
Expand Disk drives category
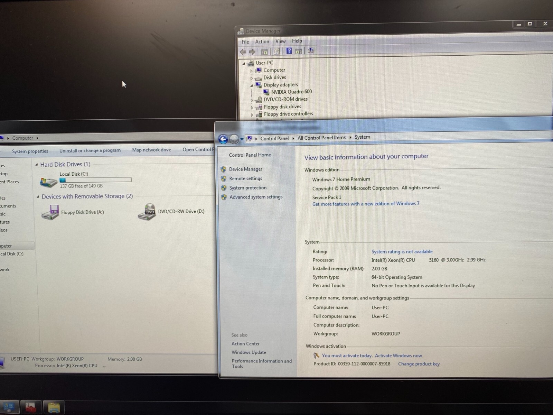pos(252,79)
